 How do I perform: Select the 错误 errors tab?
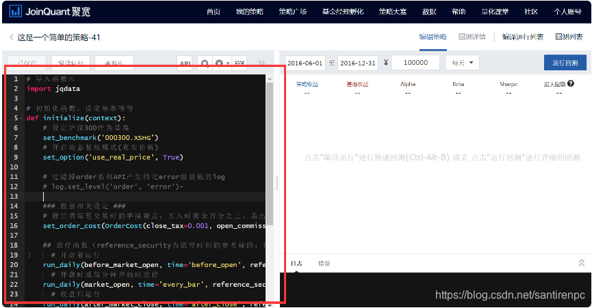pyautogui.click(x=324, y=263)
